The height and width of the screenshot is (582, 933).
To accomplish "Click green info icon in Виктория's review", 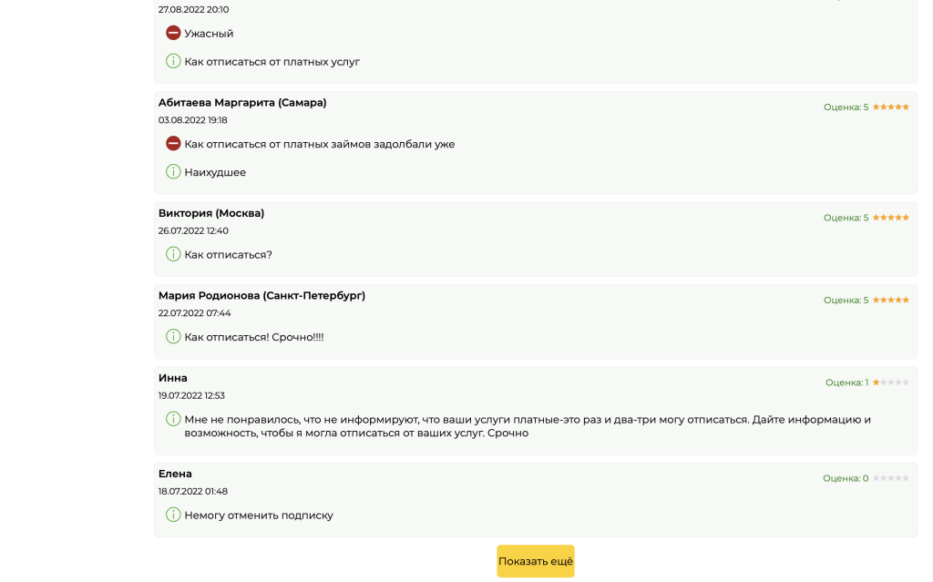I will coord(173,254).
